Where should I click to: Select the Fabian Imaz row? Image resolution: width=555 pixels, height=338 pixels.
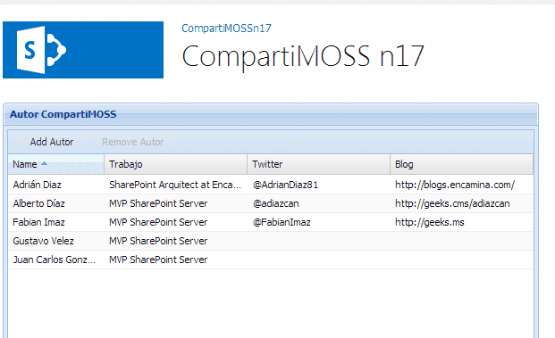(x=271, y=222)
